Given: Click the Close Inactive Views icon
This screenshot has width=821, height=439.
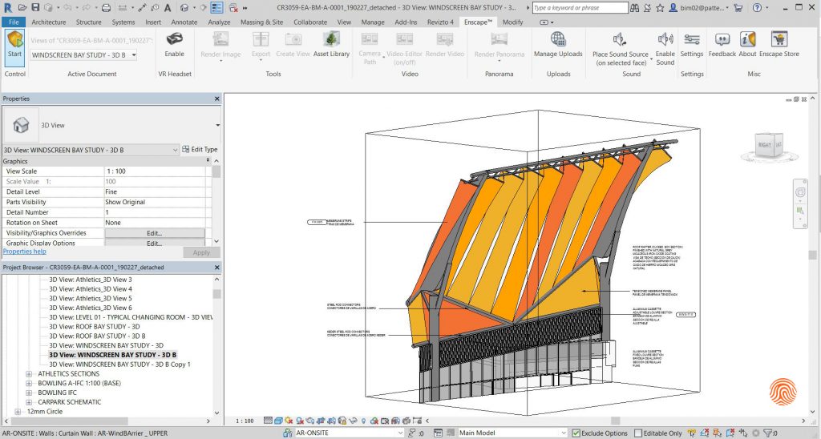Looking at the screenshot, I should coord(233,8).
